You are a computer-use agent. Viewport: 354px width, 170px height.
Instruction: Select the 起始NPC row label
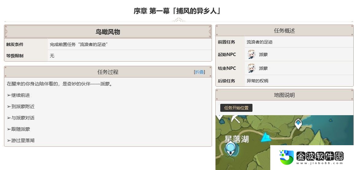click(227, 54)
